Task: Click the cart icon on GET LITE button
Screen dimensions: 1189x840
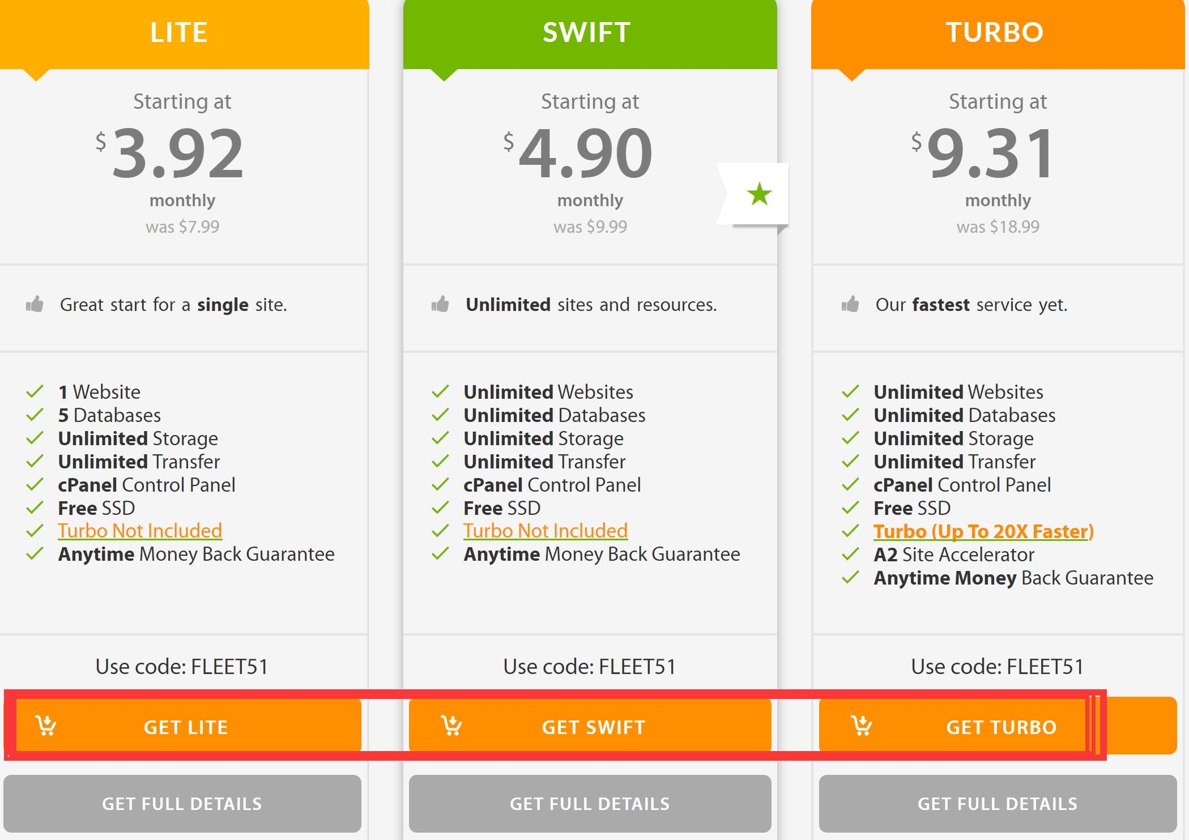Action: click(x=46, y=726)
